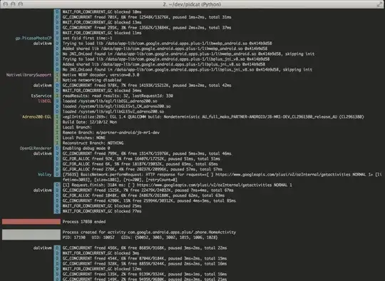This screenshot has height=281, width=385.
Task: Click the 'Volley' tag label
Action: tap(45, 175)
